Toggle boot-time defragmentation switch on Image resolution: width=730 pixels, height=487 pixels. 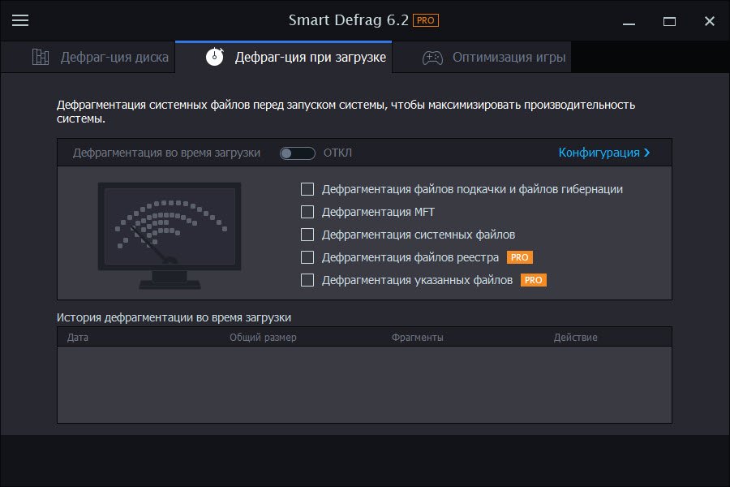click(298, 153)
